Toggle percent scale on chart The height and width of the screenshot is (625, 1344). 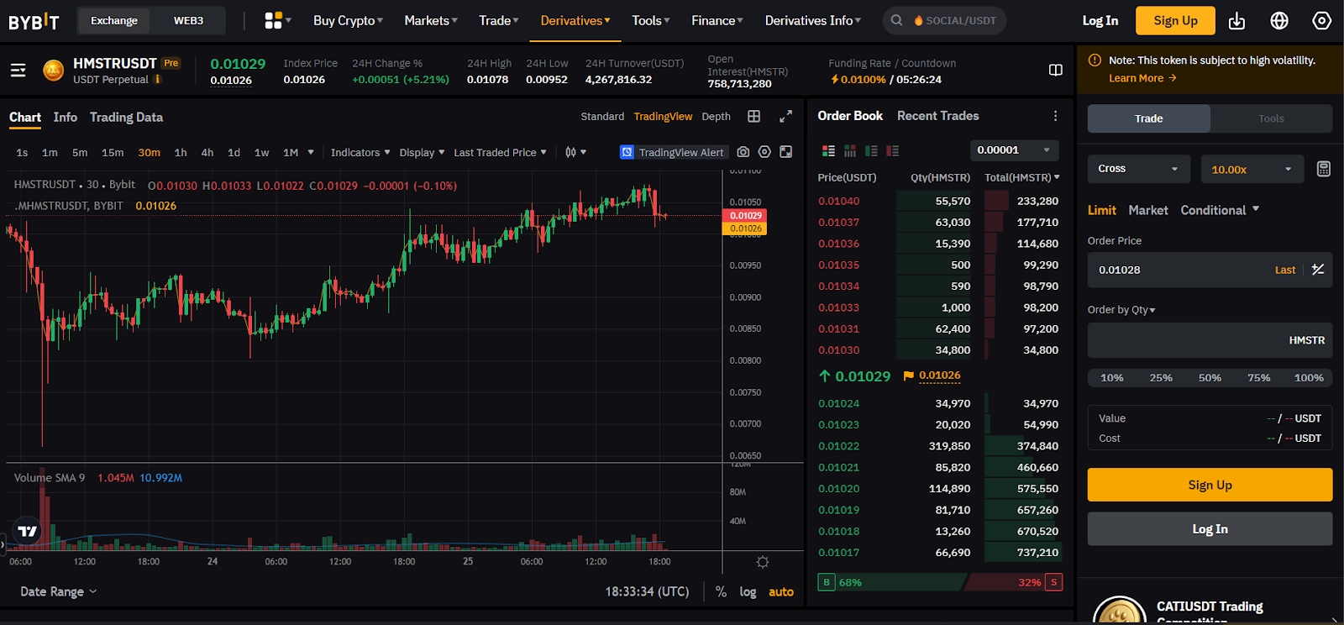(721, 591)
